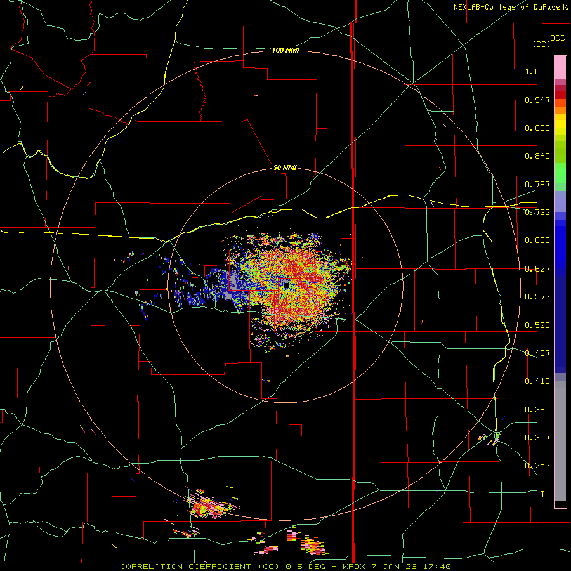This screenshot has width=571, height=571.
Task: Select the 0.307 scale value
Action: point(537,438)
